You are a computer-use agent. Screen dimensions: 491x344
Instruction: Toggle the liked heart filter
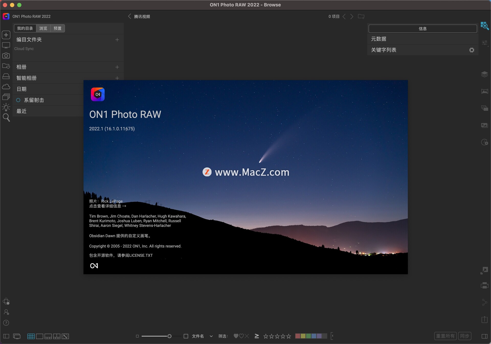(236, 336)
